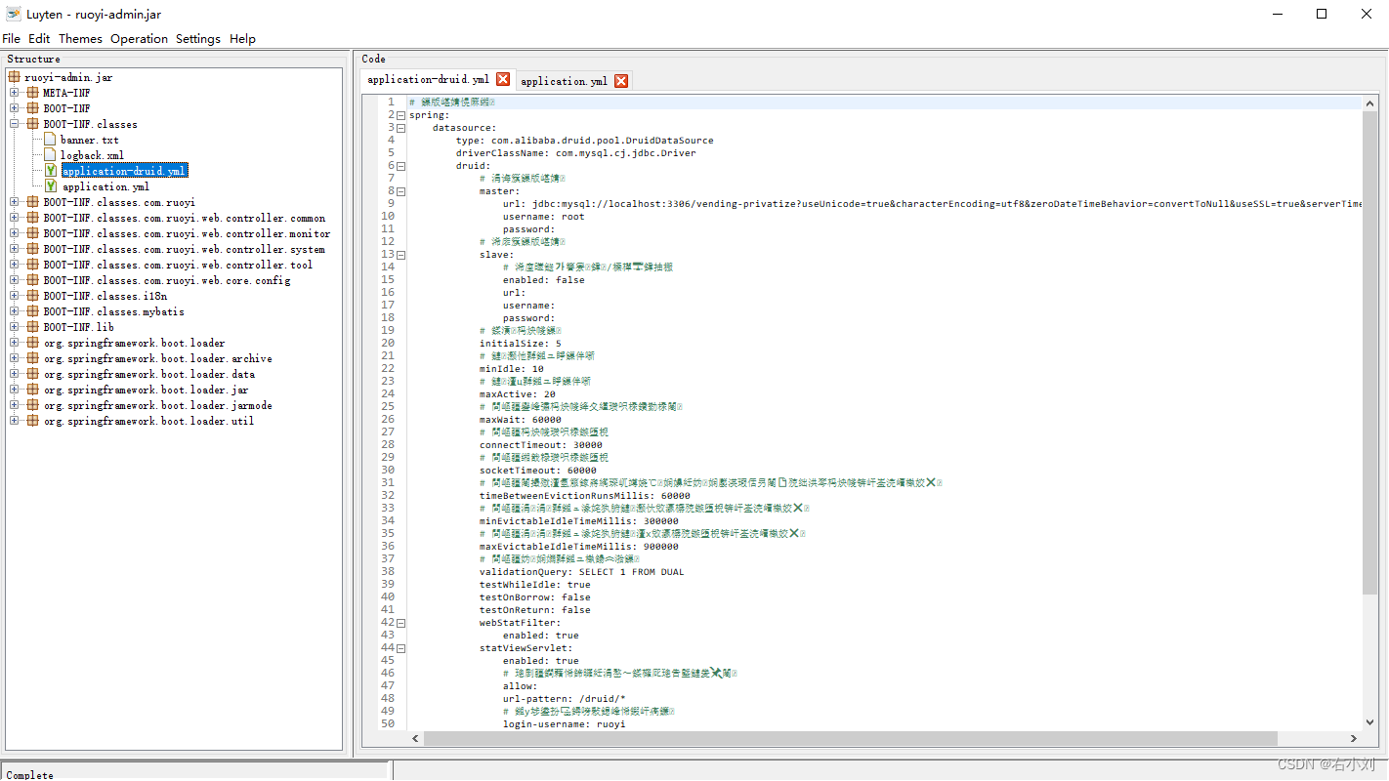Open the Settings menu

(x=198, y=39)
